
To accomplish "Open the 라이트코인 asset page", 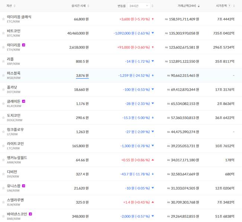I will coord(15,144).
